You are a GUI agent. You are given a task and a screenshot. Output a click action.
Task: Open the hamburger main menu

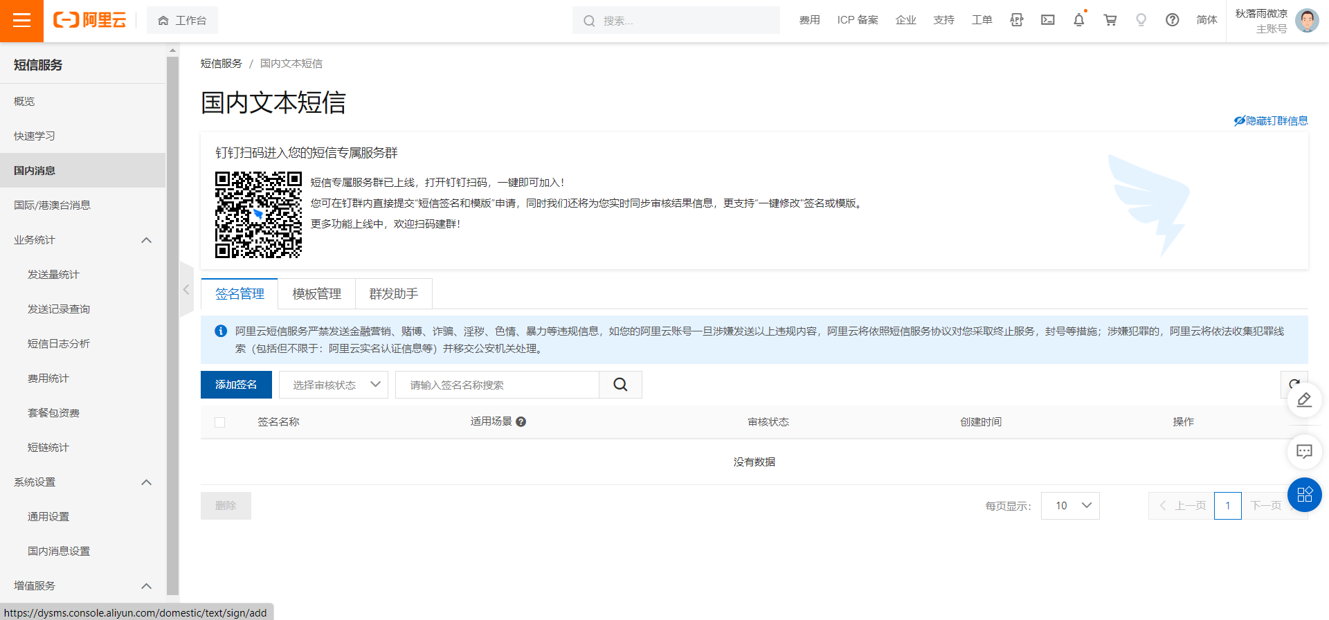(21, 21)
